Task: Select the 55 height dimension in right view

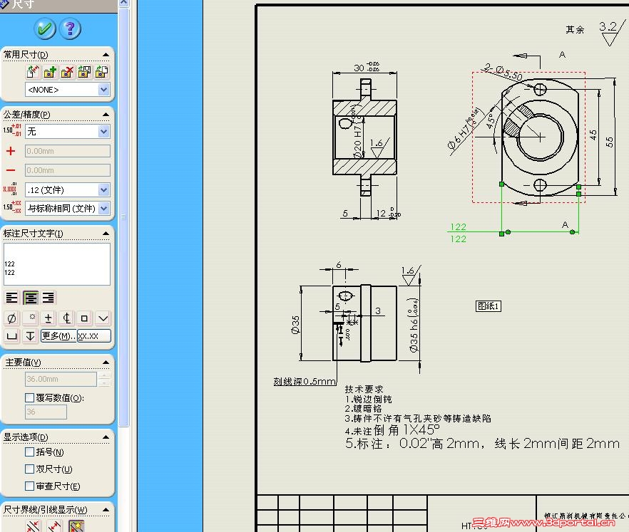Action: (x=609, y=142)
